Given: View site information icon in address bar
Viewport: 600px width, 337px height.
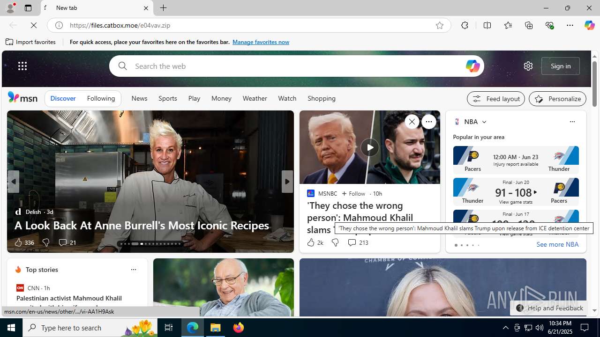Looking at the screenshot, I should (59, 25).
